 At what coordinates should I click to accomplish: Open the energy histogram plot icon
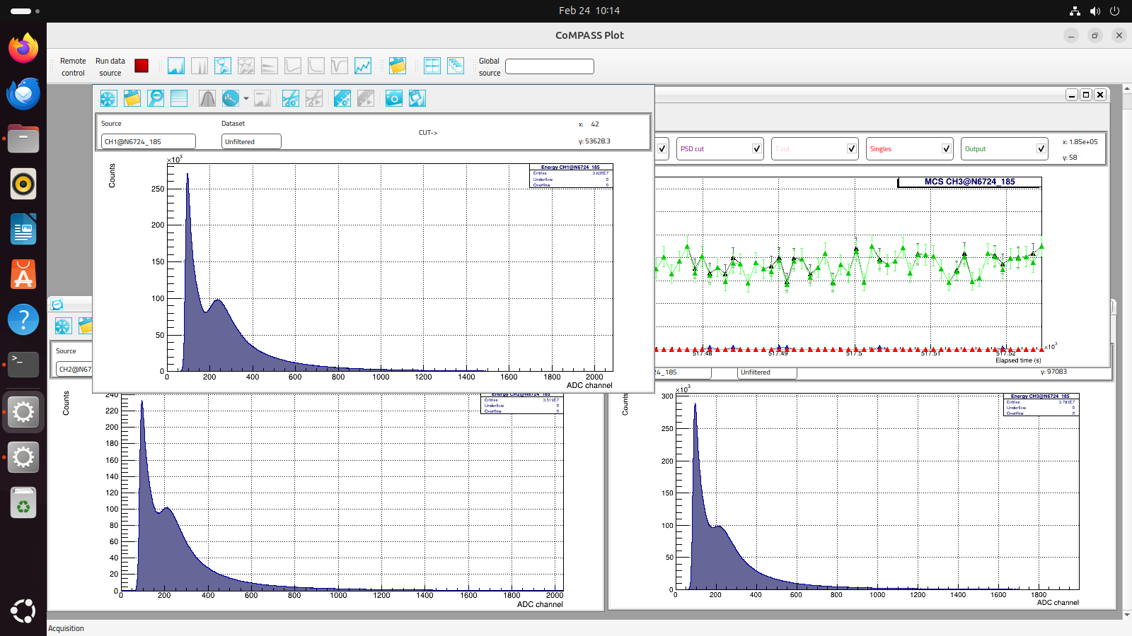pos(176,66)
